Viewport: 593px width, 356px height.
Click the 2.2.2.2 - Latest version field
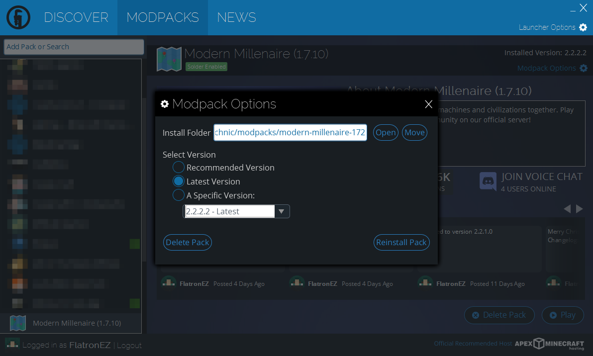click(x=230, y=211)
